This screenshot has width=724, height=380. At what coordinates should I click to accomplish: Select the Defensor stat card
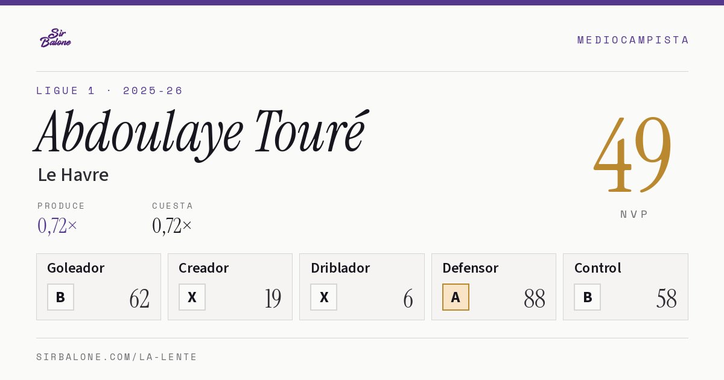tap(494, 287)
